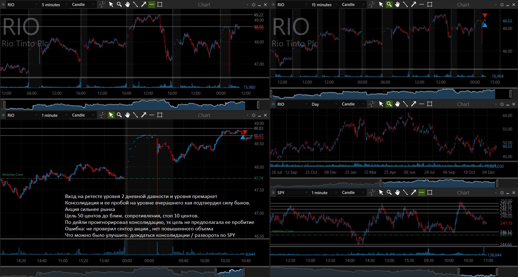
Task: Click the 1,321,030 volume value in Day chart
Action: coord(496,166)
